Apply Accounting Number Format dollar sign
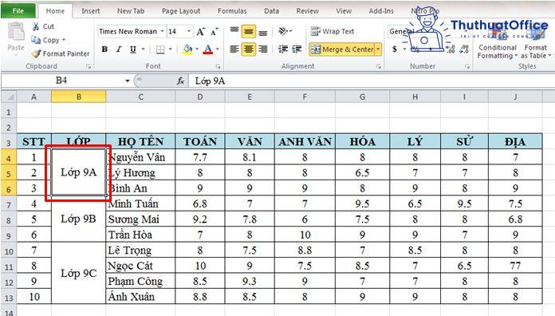 (x=395, y=49)
